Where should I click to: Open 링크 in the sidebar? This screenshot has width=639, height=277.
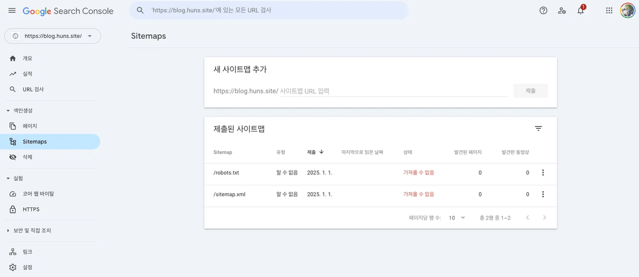coord(50,251)
